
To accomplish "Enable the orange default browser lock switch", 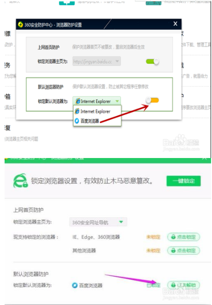I will pyautogui.click(x=152, y=101).
